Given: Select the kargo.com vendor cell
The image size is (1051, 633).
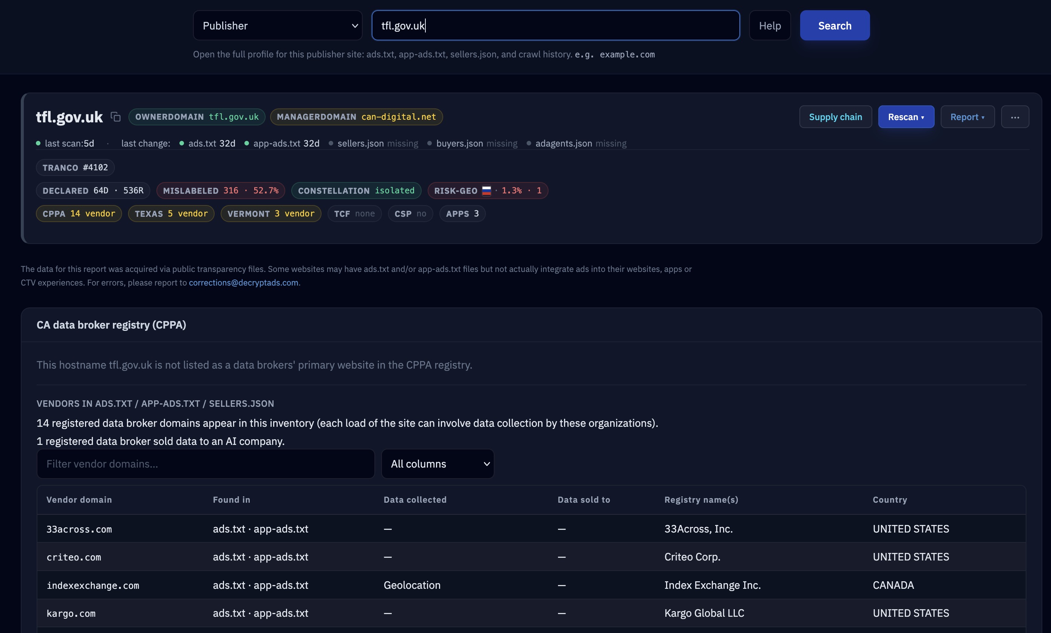Looking at the screenshot, I should pyautogui.click(x=71, y=613).
